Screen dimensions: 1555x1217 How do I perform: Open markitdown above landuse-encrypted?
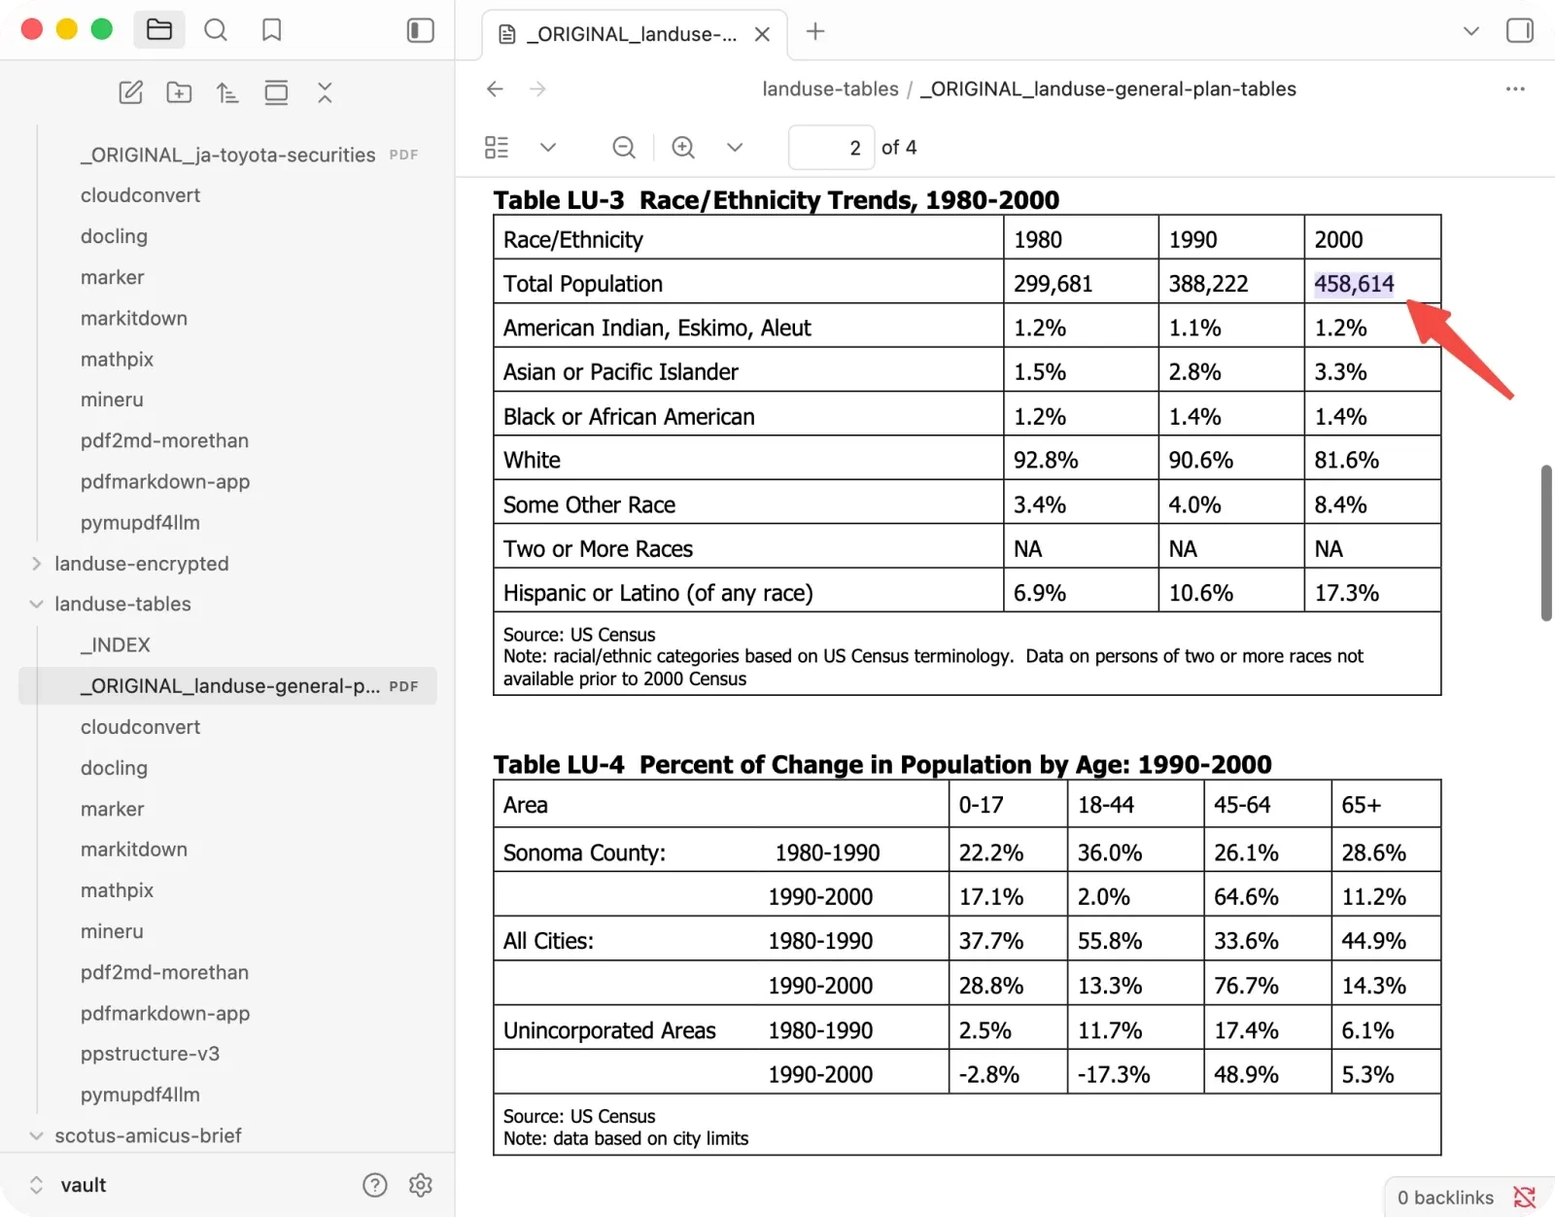[x=227, y=319]
